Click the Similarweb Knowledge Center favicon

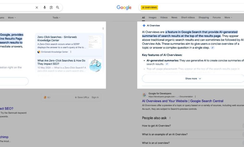39,52
